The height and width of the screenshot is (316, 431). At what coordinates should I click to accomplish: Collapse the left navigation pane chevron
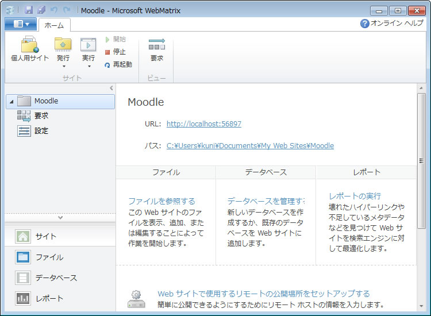click(x=111, y=88)
